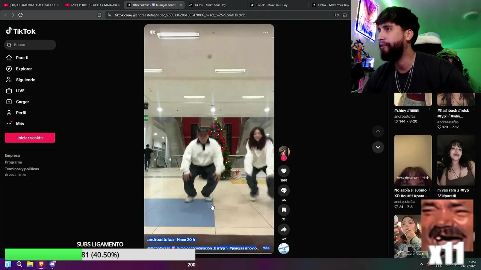The image size is (481, 270).
Task: Open the @lacholexsss mention in caption
Action: click(159, 248)
